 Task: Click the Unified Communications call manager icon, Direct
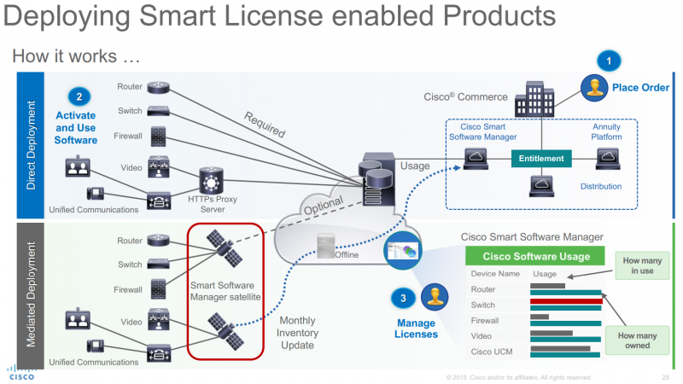click(x=159, y=201)
